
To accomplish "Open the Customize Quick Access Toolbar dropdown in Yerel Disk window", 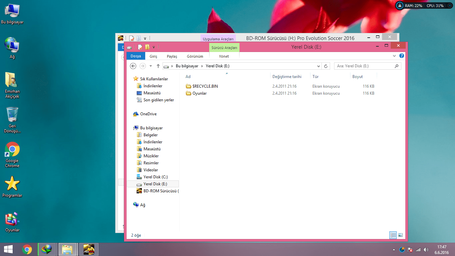I will 154,47.
